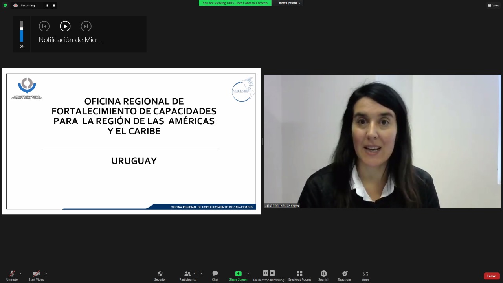The image size is (503, 283).
Task: Open the View Options dropdown
Action: (289, 3)
